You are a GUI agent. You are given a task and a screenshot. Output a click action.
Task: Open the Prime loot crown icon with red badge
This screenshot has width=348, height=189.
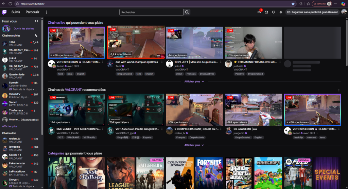pos(259,12)
